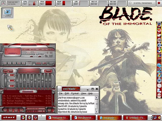The width and height of the screenshot is (162, 121).
Task: Open the dock's top 'M' icon
Action: pyautogui.click(x=159, y=25)
